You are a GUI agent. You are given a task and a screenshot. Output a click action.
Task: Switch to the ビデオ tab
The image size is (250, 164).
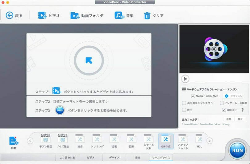[91, 158]
